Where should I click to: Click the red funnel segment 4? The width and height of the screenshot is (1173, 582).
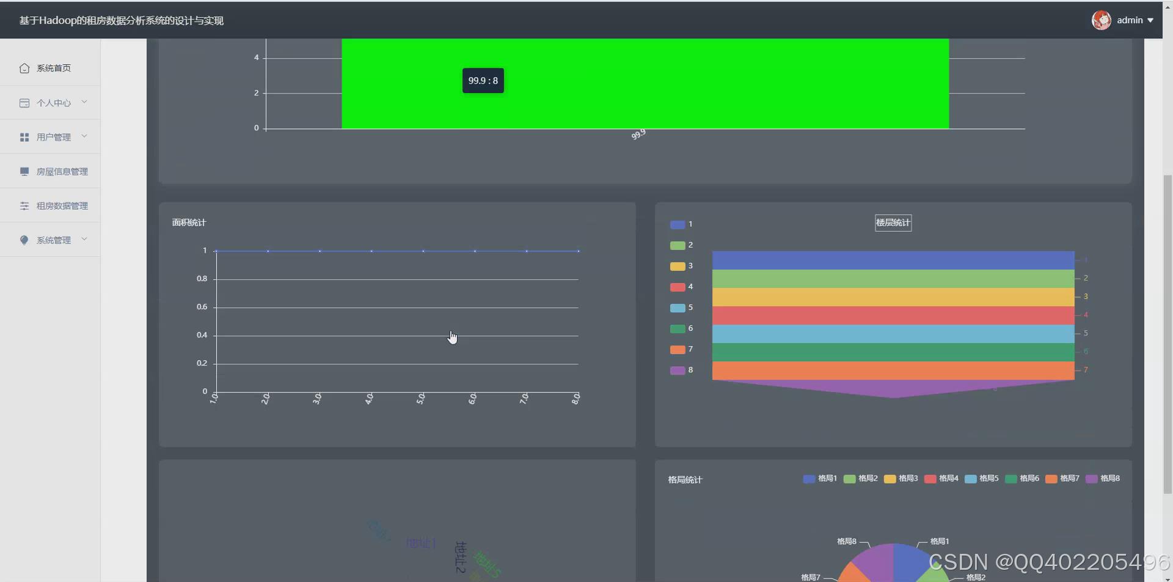point(893,315)
